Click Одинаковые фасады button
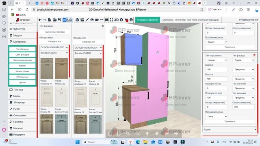Screen dimensions: 260x146 pos(54,32)
